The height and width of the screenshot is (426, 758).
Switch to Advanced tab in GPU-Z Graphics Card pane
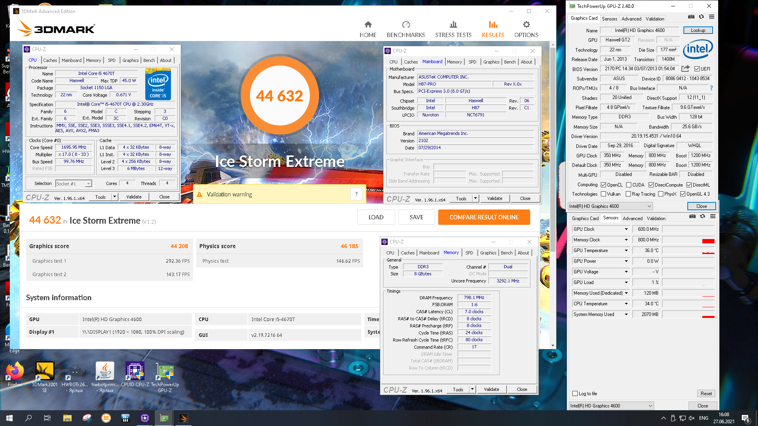tap(631, 19)
